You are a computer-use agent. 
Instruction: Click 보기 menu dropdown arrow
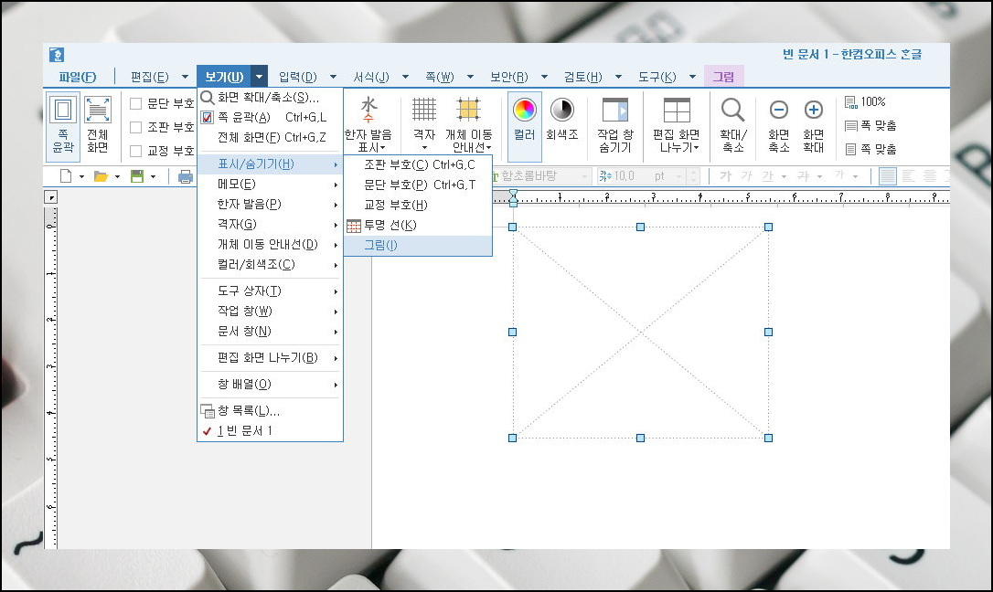pos(259,77)
